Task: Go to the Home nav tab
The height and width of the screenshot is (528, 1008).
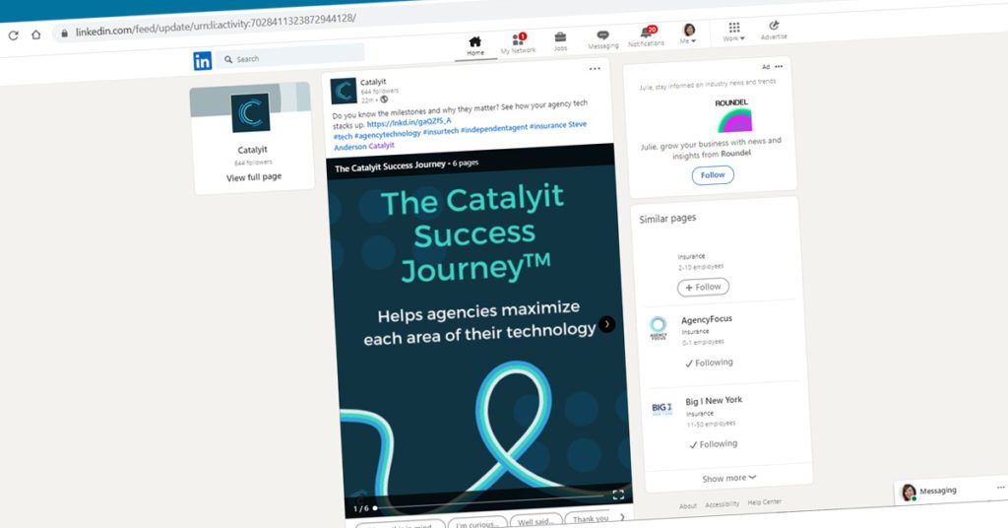Action: [x=475, y=46]
